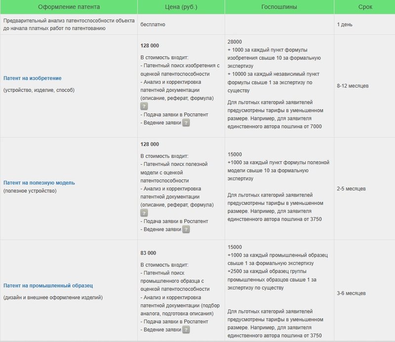Click the 2-5 месяцев term text
The image size is (395, 342).
(351, 189)
